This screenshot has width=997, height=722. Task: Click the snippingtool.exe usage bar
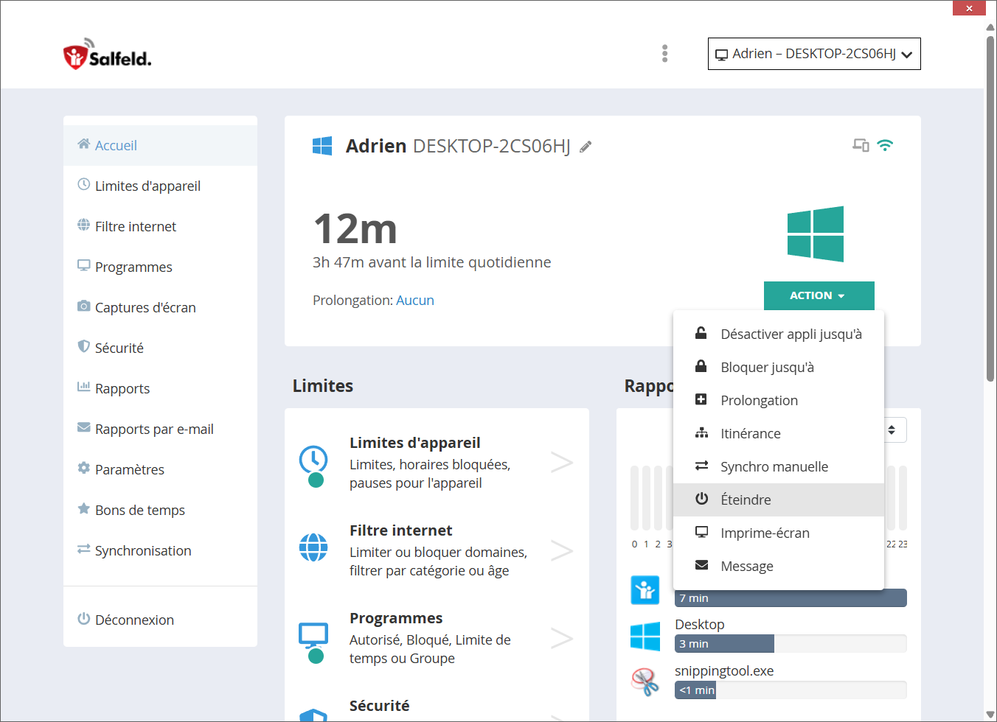(x=791, y=690)
